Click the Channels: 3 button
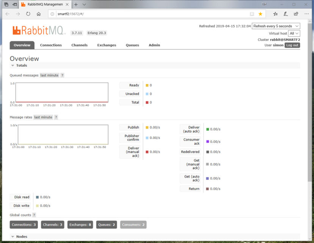314x243 pixels. pyautogui.click(x=52, y=224)
